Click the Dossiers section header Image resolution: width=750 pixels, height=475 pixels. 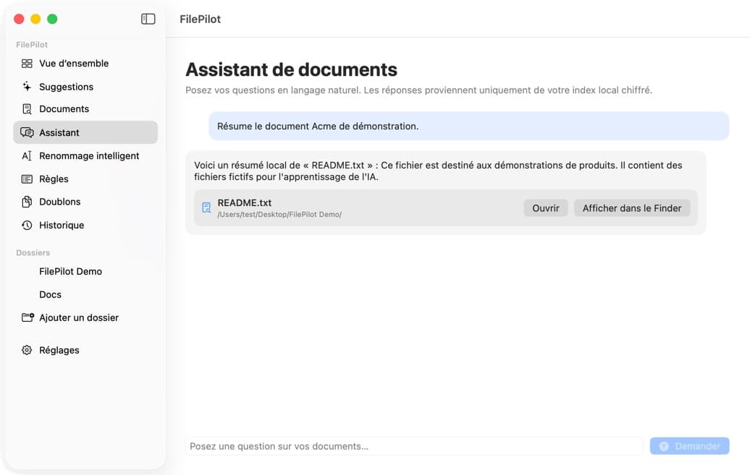(x=33, y=252)
